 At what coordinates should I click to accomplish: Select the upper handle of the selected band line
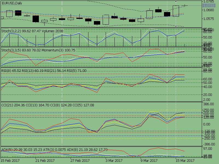176,2
